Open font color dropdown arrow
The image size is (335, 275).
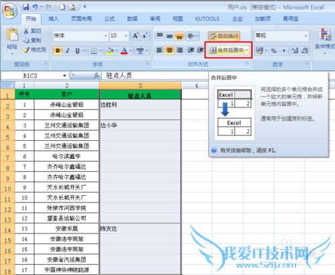[131, 51]
